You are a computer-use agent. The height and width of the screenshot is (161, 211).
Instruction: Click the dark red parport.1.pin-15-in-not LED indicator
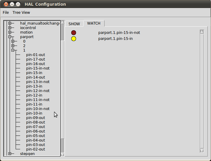[x=74, y=33]
